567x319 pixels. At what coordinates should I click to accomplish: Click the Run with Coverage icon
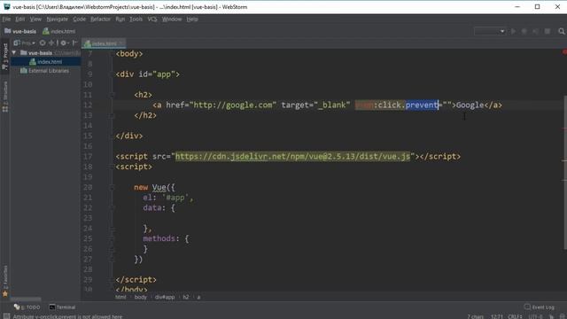535,32
